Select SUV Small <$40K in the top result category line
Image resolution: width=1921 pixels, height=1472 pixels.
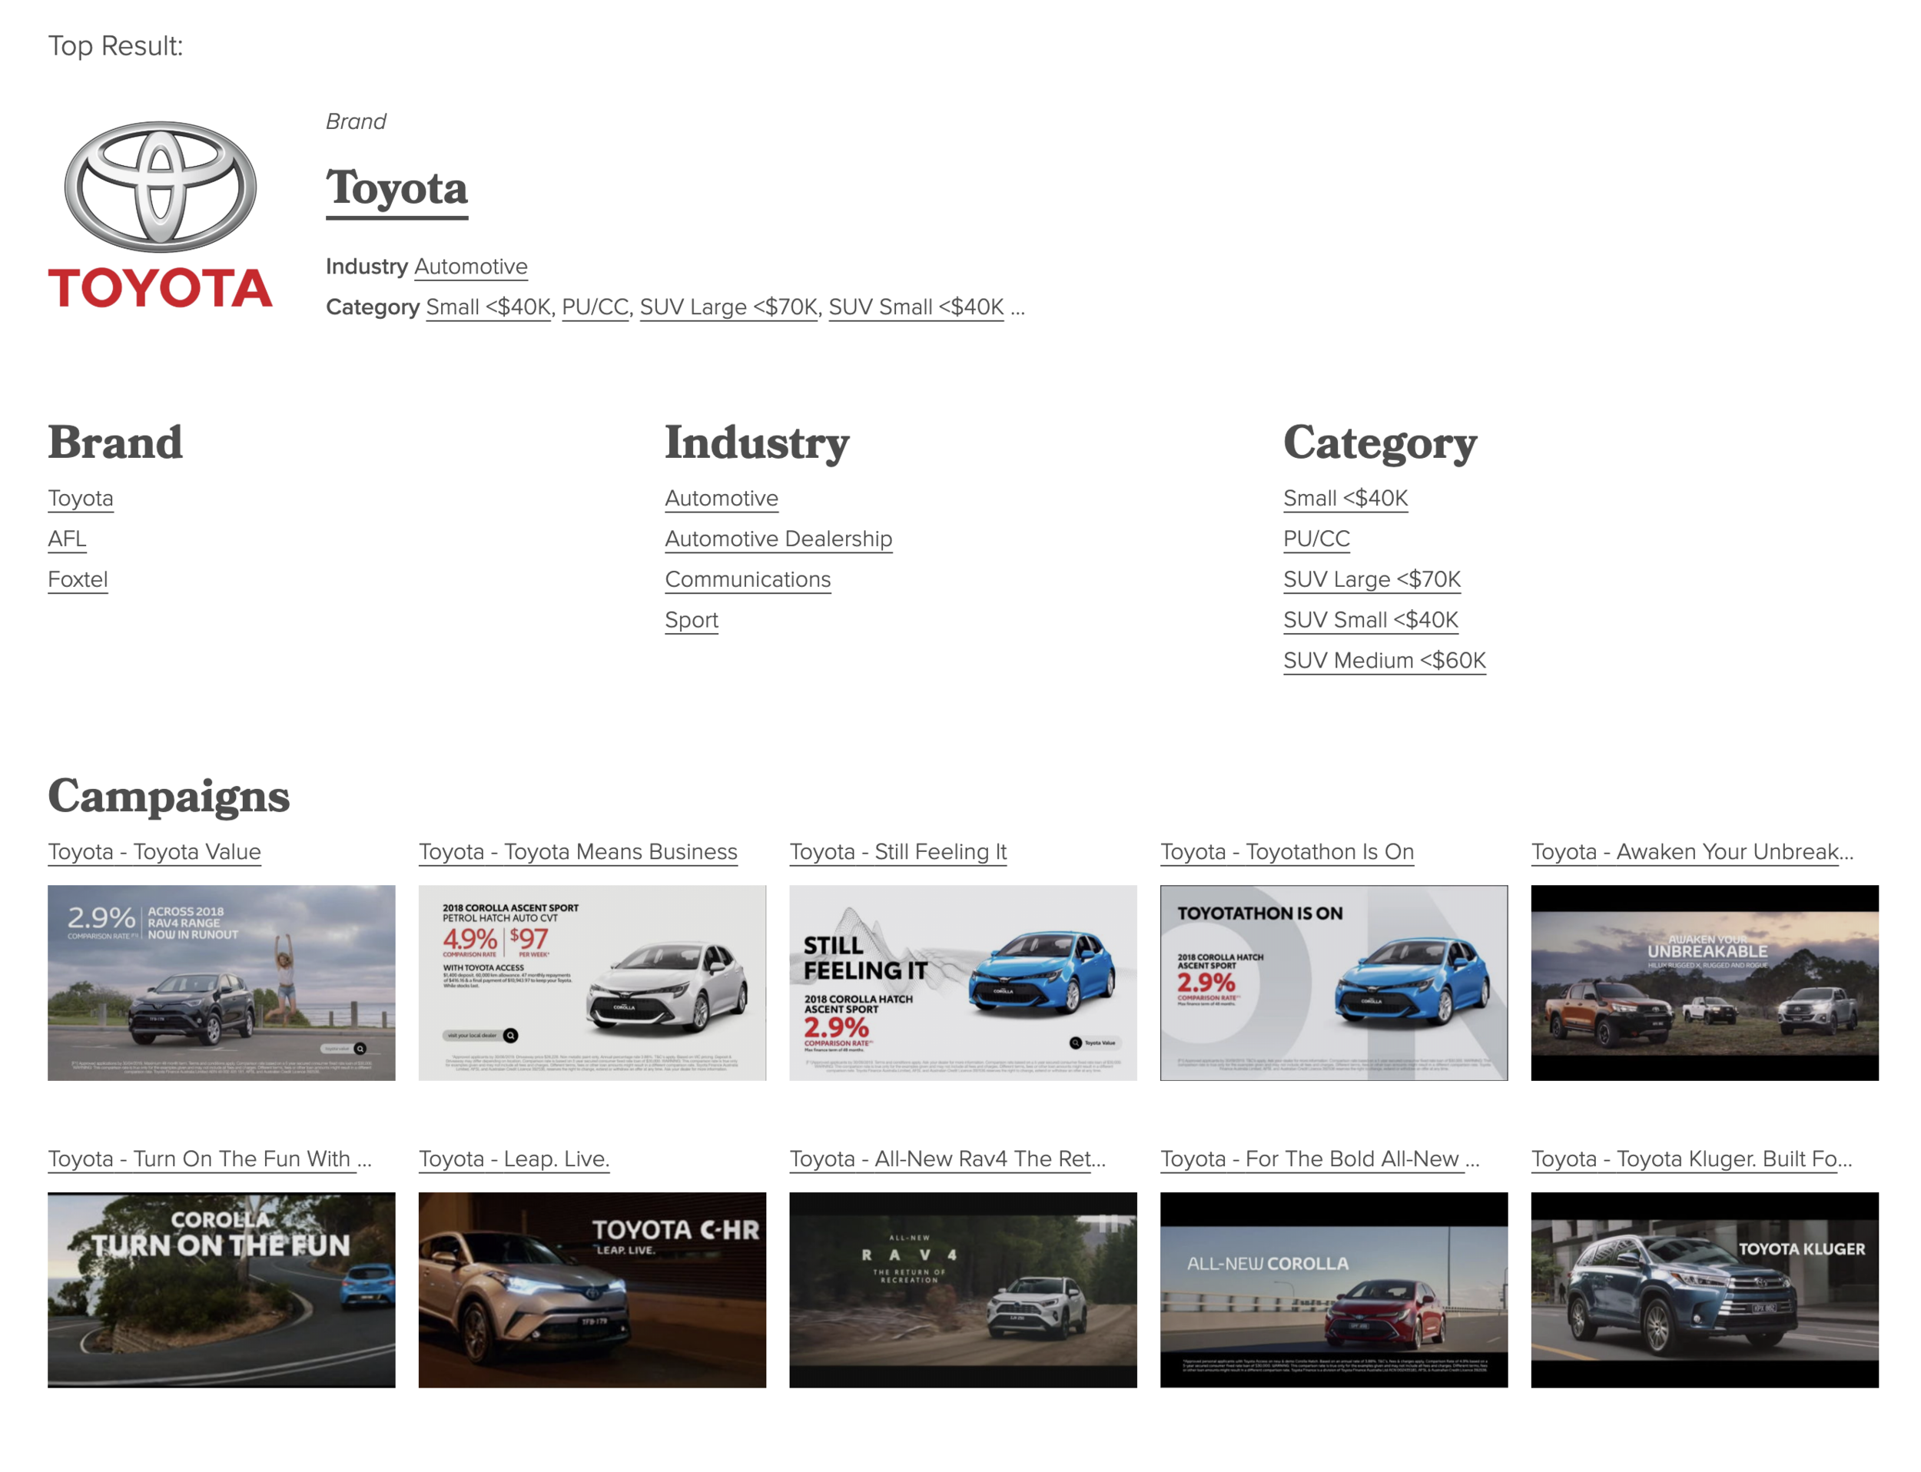tap(916, 307)
